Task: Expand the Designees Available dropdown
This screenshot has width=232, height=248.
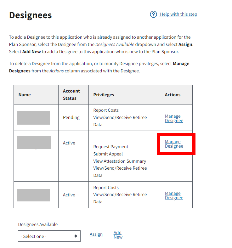Action: pyautogui.click(x=49, y=236)
